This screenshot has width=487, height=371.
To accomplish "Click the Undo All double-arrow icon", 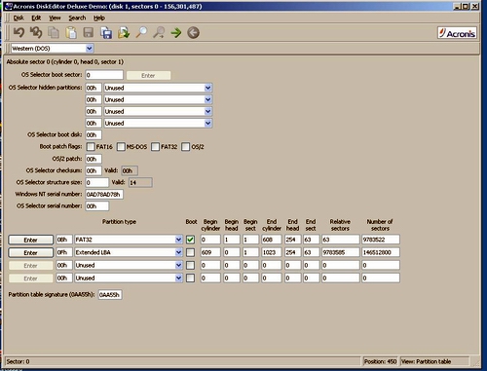I will pos(36,32).
